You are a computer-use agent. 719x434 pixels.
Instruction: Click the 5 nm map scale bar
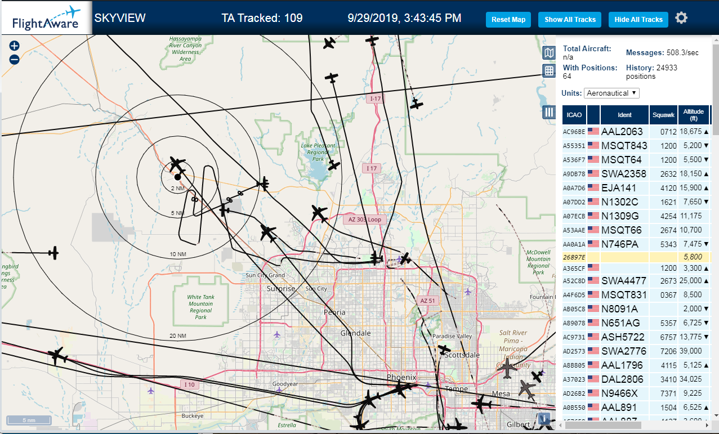(29, 420)
